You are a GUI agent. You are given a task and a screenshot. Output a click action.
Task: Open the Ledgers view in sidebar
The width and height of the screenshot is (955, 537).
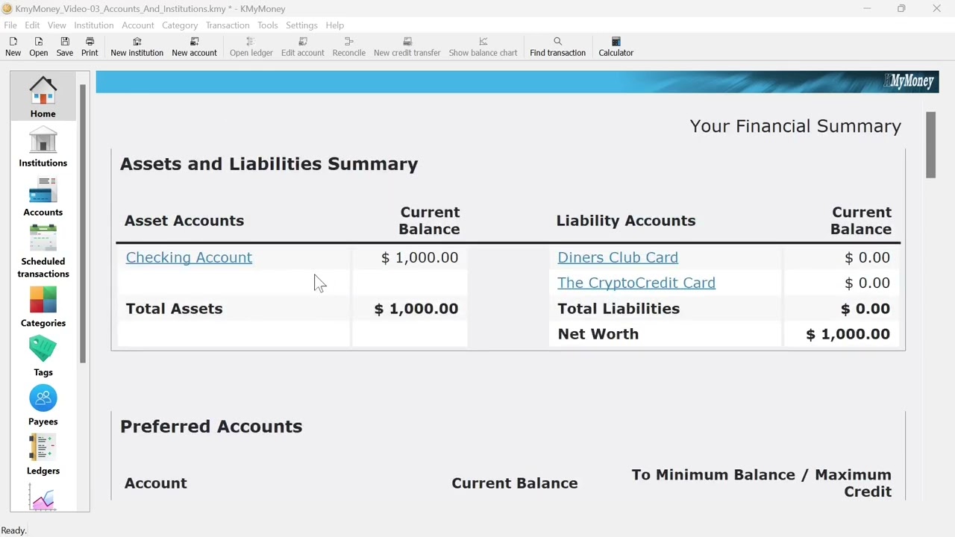click(x=43, y=454)
